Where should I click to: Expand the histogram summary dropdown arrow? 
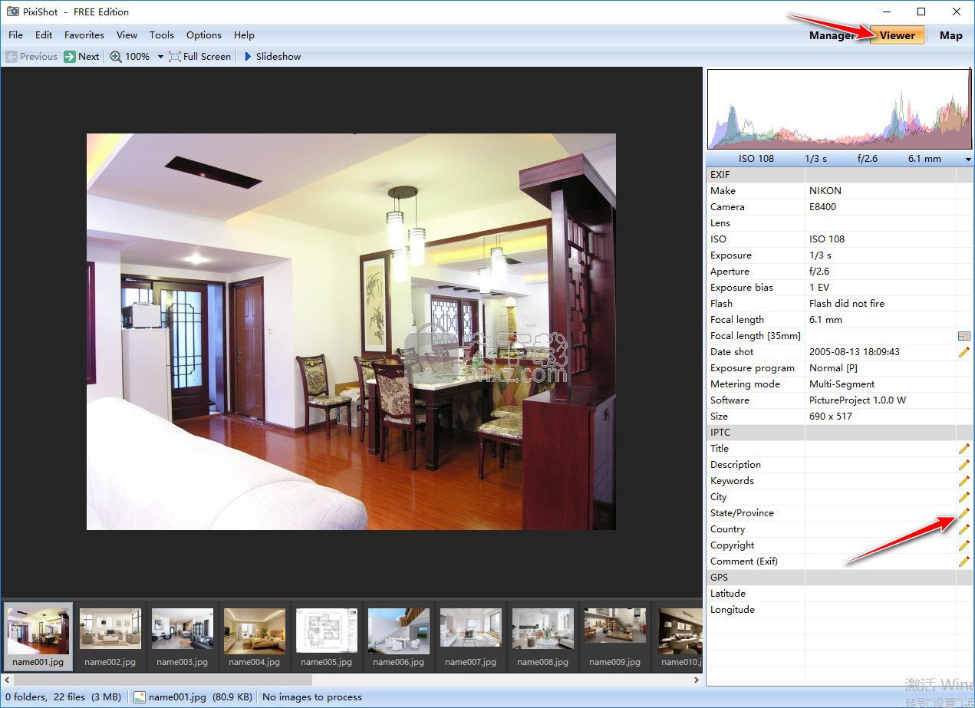pos(968,159)
